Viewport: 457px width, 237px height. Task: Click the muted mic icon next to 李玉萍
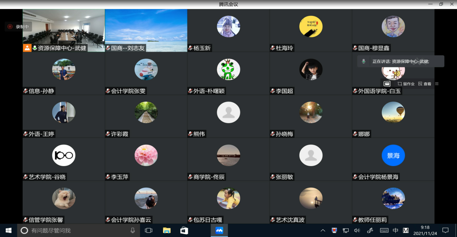click(x=108, y=177)
